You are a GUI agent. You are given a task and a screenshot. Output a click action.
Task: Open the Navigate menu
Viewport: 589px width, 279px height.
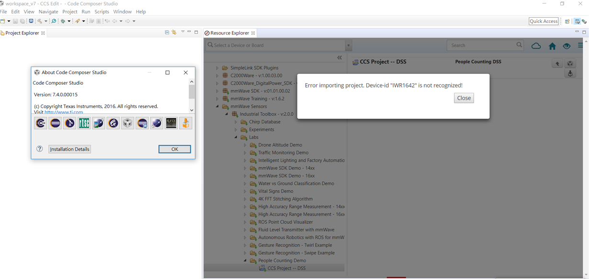point(48,11)
